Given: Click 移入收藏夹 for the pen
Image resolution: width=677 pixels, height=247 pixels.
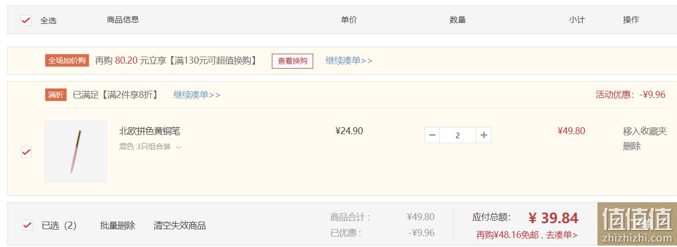Looking at the screenshot, I should [645, 131].
